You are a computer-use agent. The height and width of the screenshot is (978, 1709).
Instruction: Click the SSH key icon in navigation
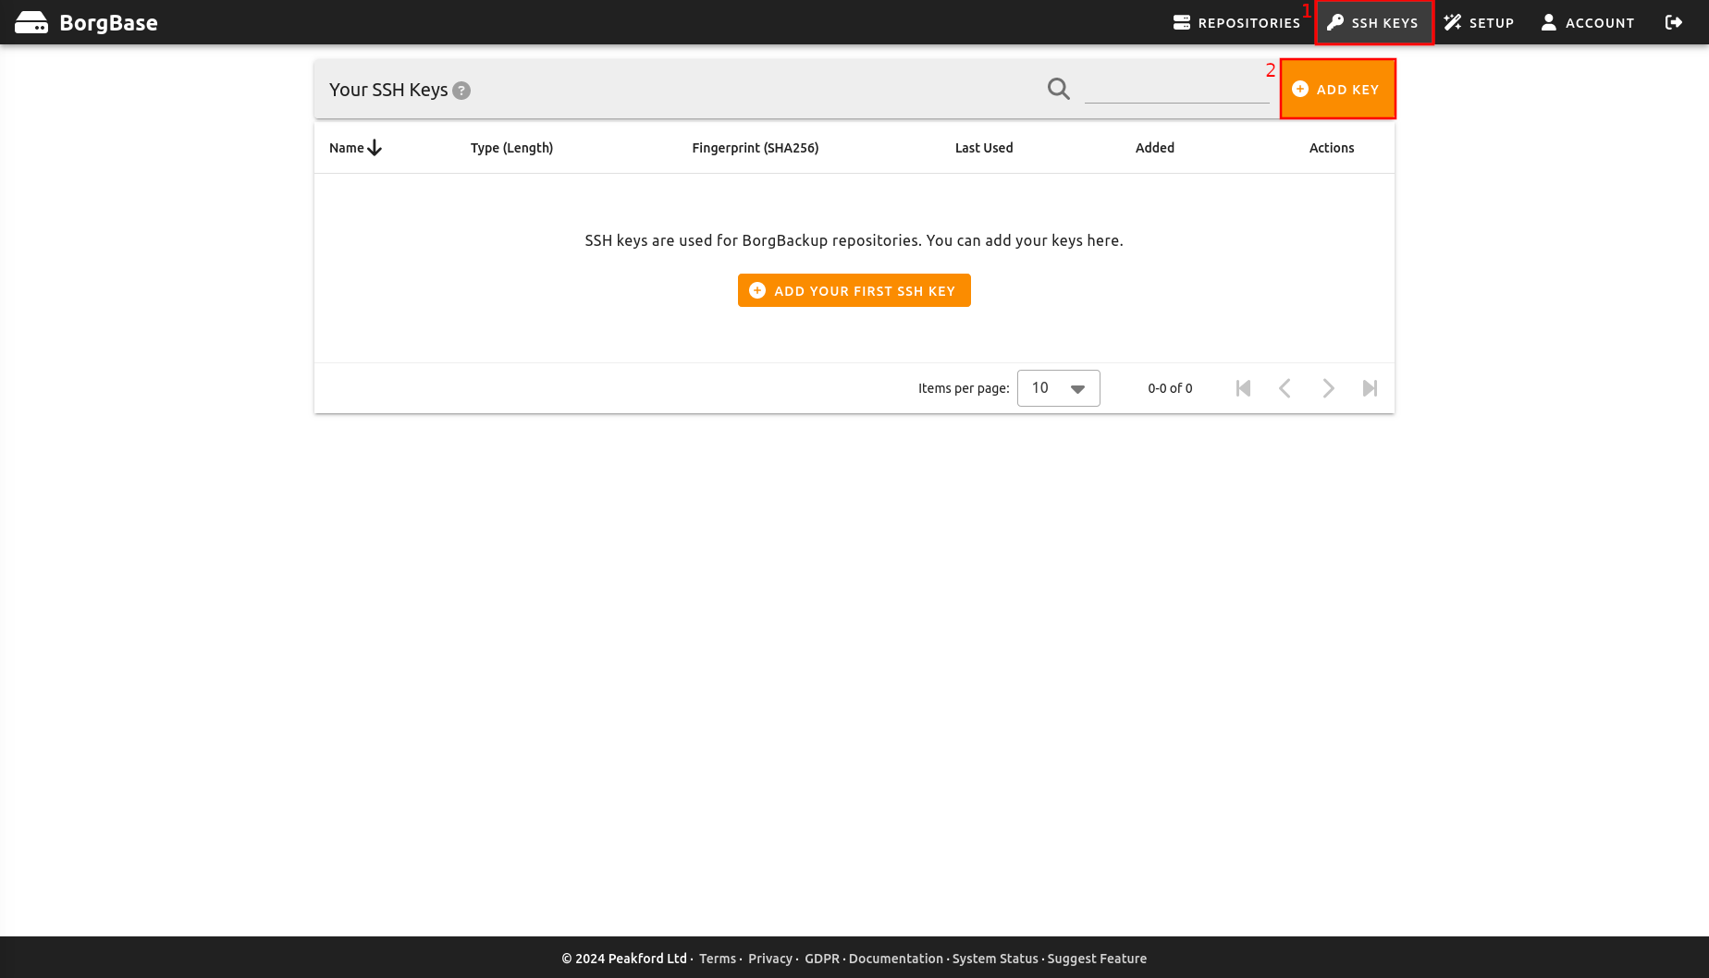click(x=1334, y=21)
